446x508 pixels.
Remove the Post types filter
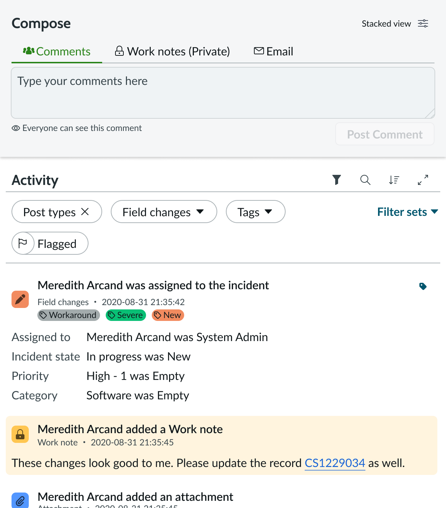(85, 212)
